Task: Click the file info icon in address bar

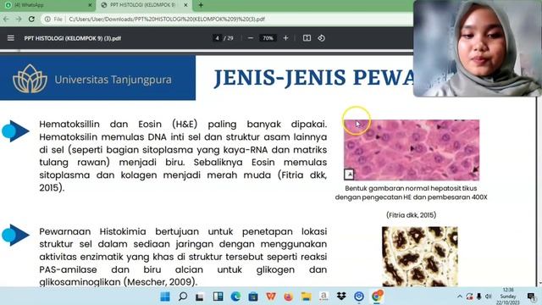Action: click(47, 19)
